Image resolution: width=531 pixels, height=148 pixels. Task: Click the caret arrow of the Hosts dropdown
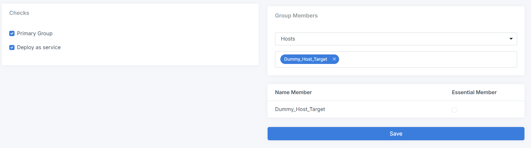click(x=511, y=39)
